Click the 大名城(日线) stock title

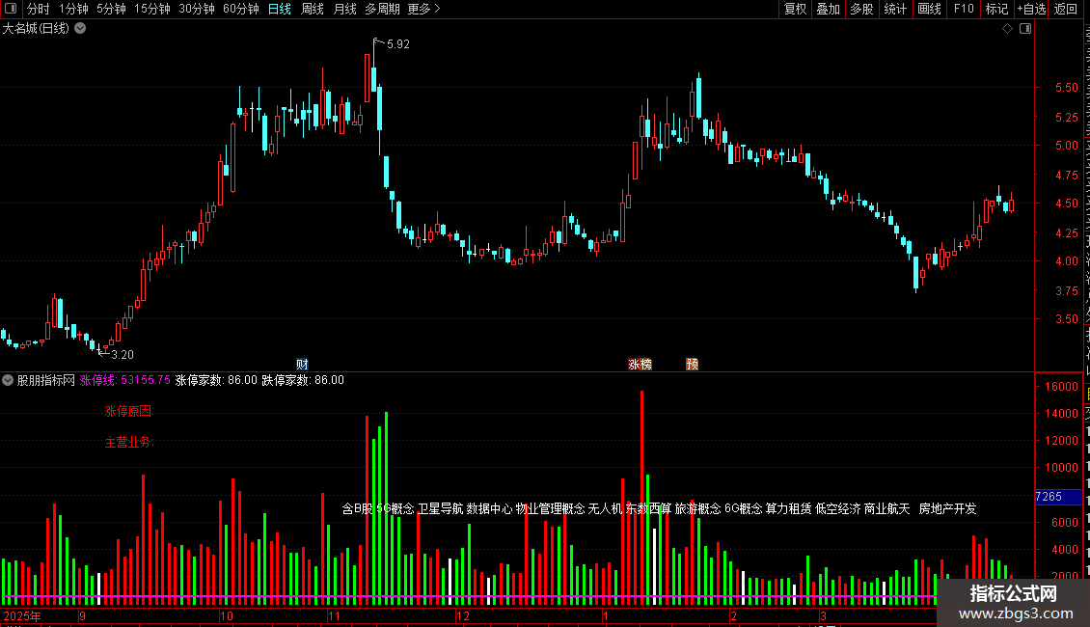[36, 29]
